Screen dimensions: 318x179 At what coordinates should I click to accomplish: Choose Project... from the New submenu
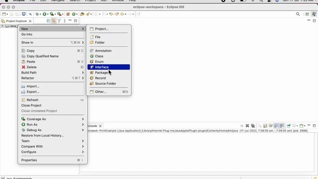(108, 29)
